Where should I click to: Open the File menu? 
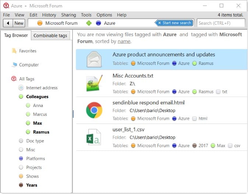[7, 15]
